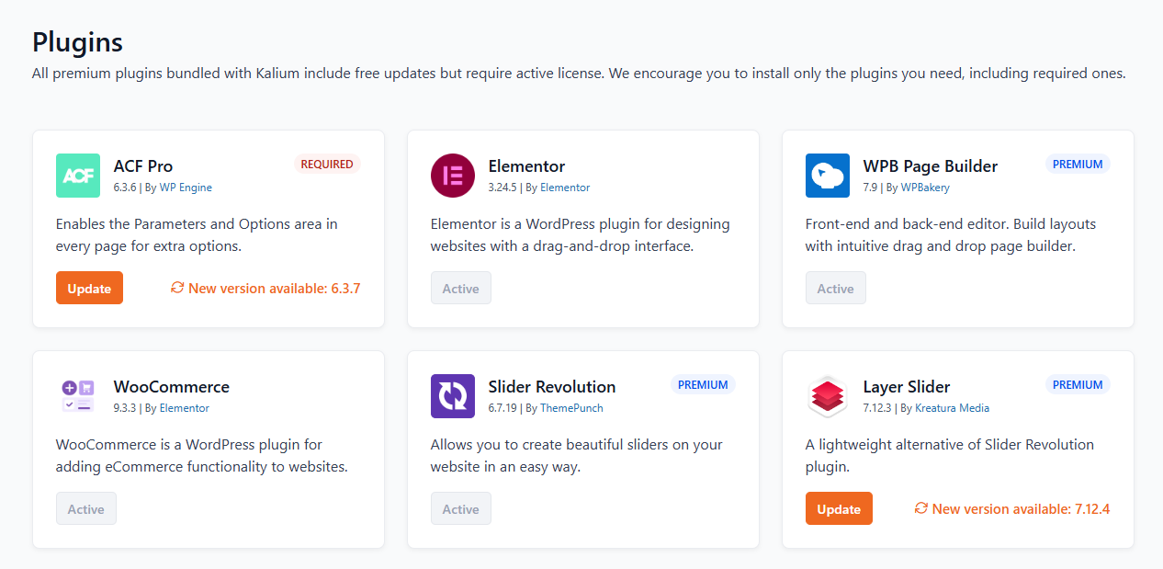Open Elementor author link under WooCommerce

pyautogui.click(x=185, y=408)
